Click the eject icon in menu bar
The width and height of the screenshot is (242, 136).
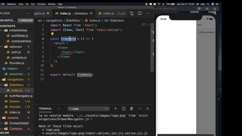point(163,4)
